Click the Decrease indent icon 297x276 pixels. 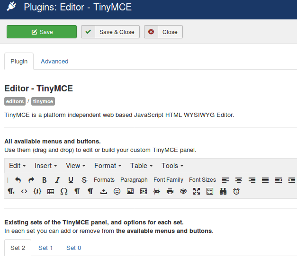click(279, 180)
